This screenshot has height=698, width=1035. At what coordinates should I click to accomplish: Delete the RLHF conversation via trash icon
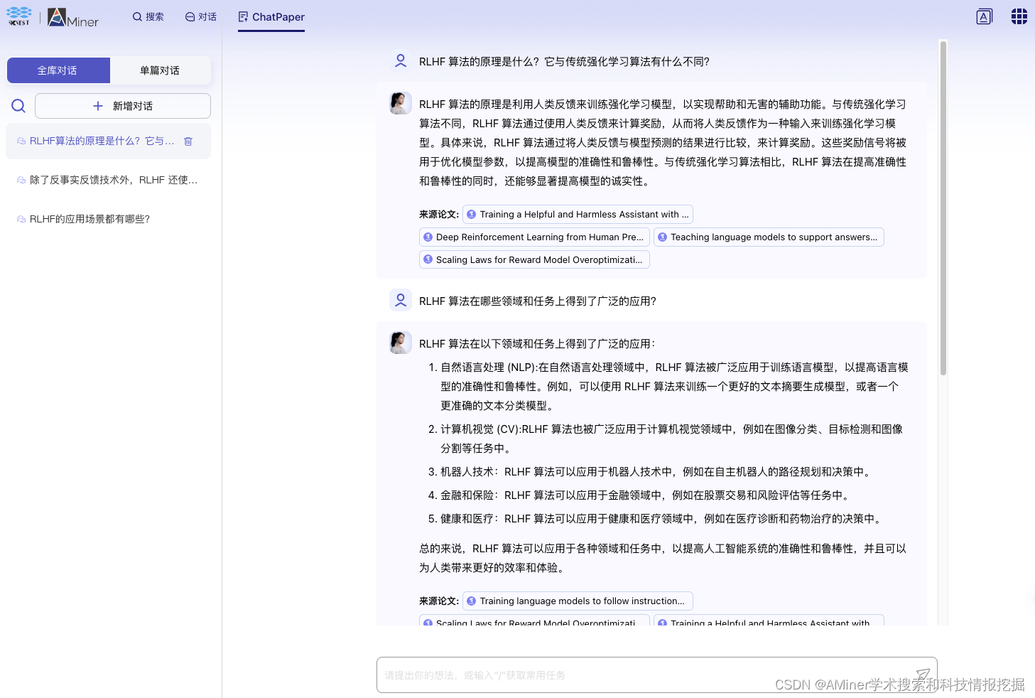(x=188, y=141)
